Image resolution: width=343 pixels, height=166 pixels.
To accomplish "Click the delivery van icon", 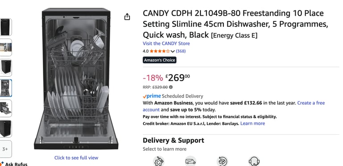I will [x=191, y=162].
